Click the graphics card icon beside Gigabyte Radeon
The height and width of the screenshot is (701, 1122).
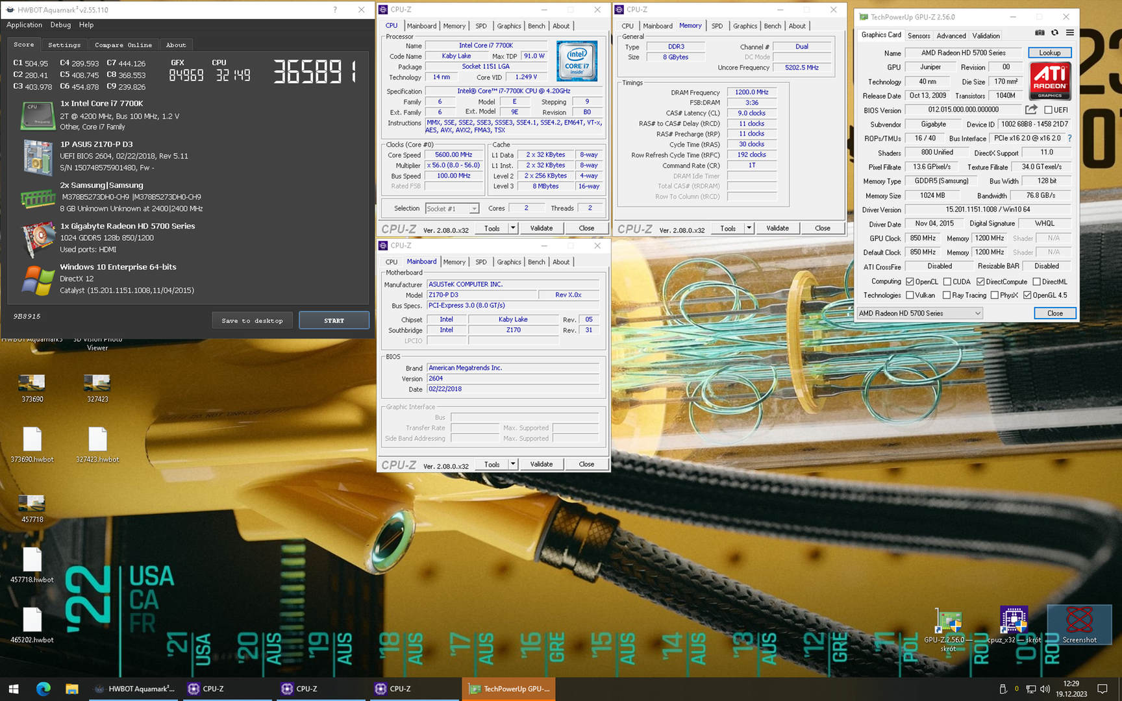click(38, 239)
